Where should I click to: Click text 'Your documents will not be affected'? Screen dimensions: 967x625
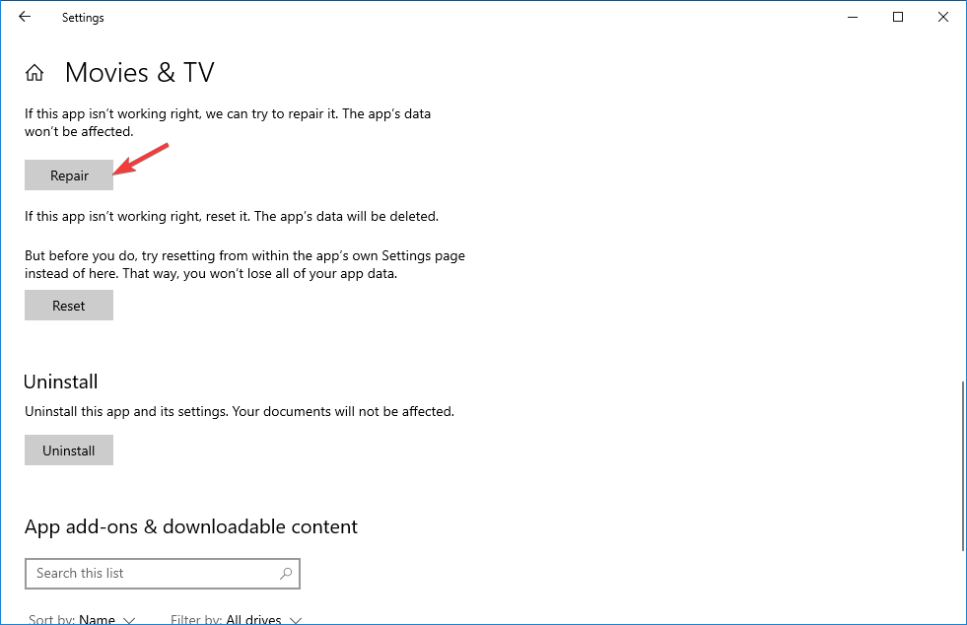[x=343, y=411]
